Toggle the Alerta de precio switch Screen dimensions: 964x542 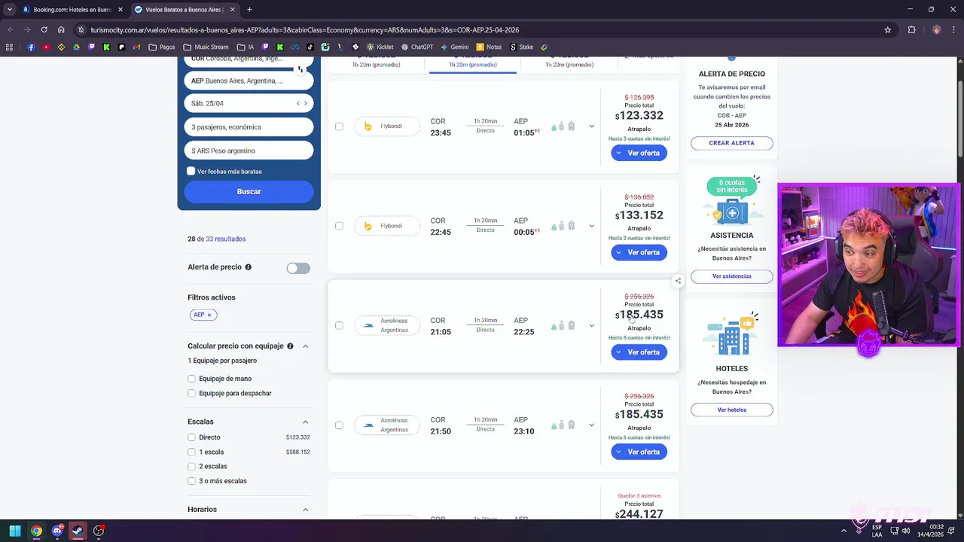pos(298,268)
